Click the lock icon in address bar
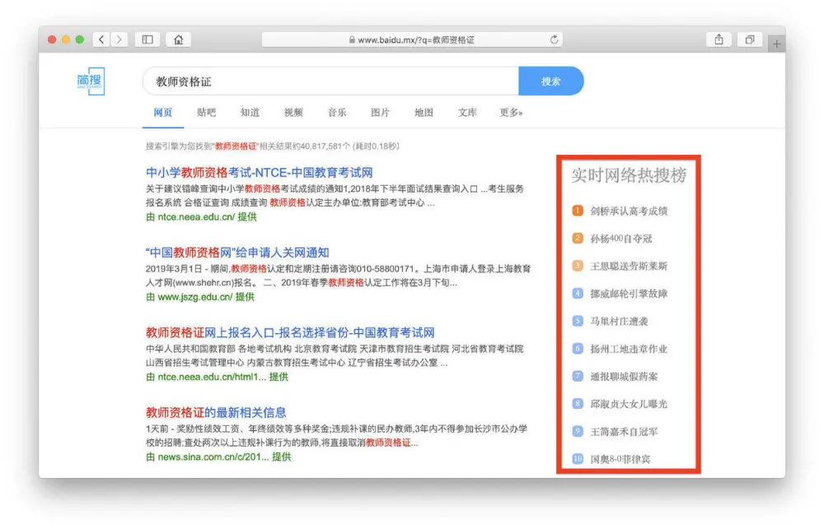Image resolution: width=824 pixels, height=529 pixels. pyautogui.click(x=352, y=39)
